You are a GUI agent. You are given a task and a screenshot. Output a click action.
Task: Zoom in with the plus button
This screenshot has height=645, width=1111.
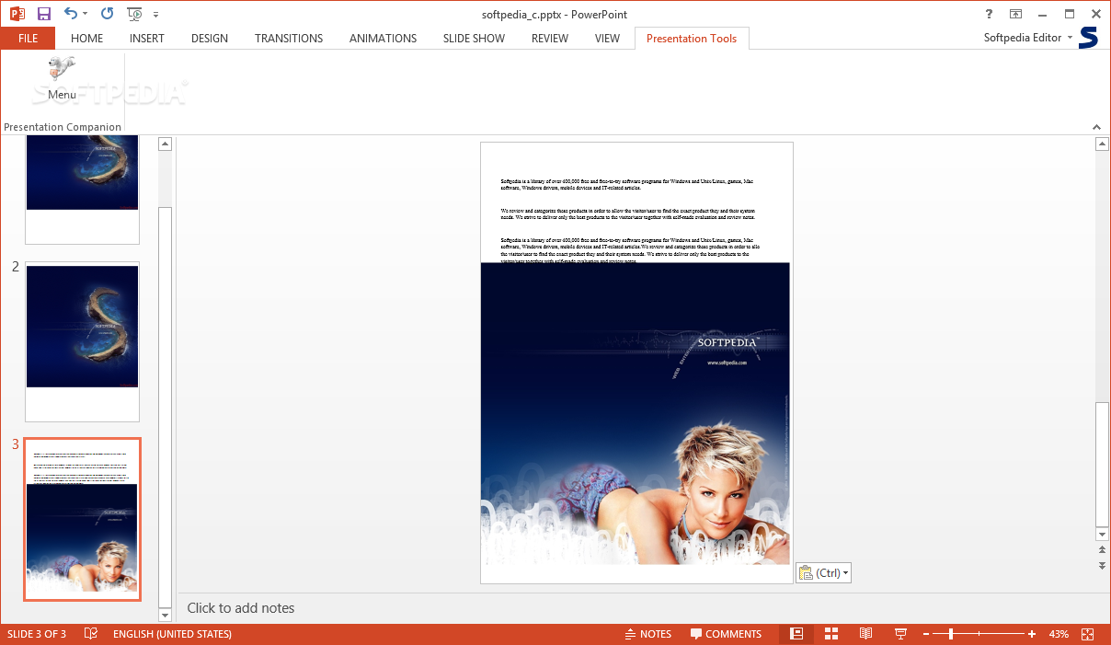1032,634
